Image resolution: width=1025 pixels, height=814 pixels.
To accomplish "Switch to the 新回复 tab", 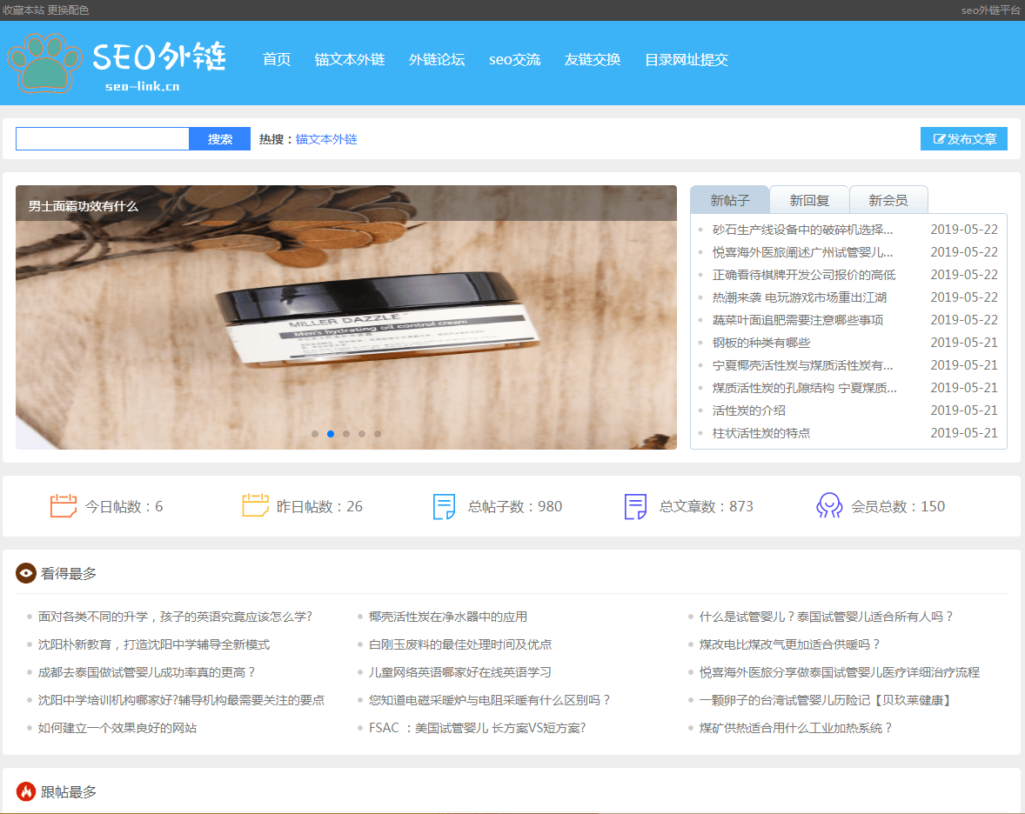I will click(x=809, y=200).
